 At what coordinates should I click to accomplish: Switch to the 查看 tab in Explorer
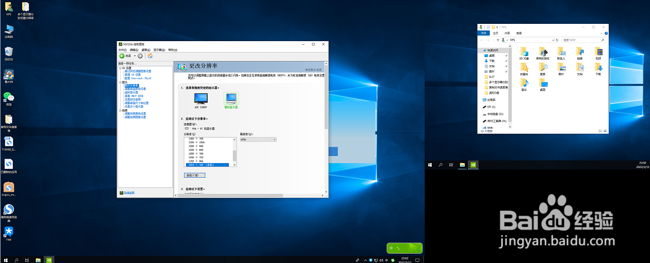click(519, 33)
